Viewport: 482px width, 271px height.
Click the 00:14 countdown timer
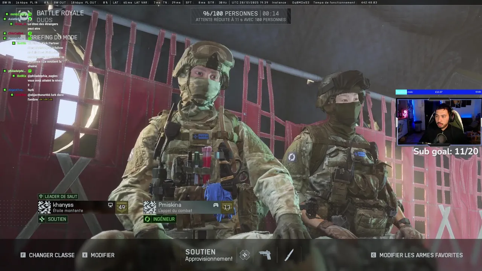(x=271, y=13)
